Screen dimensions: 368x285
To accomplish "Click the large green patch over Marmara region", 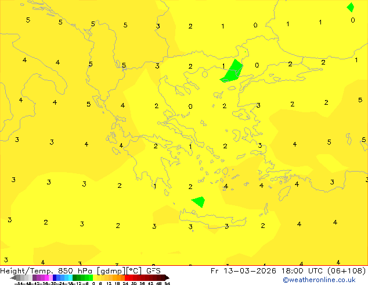I will 232,71.
